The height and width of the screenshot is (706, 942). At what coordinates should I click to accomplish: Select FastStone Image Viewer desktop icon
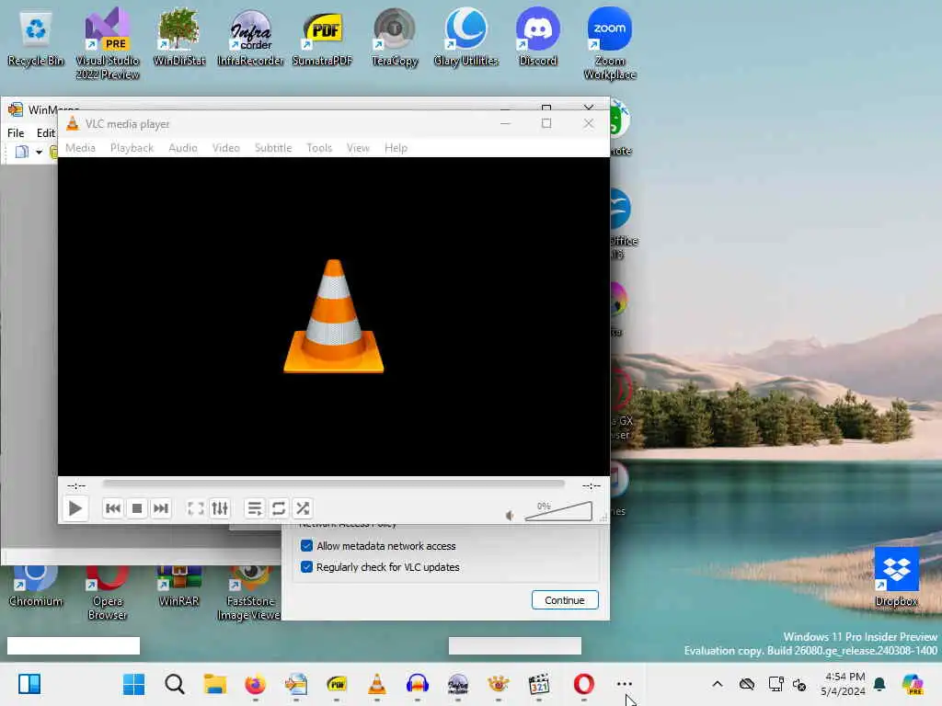pos(248,593)
